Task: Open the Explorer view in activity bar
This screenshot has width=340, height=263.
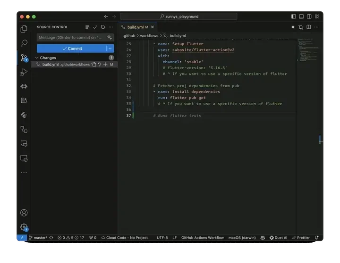Action: (x=24, y=29)
